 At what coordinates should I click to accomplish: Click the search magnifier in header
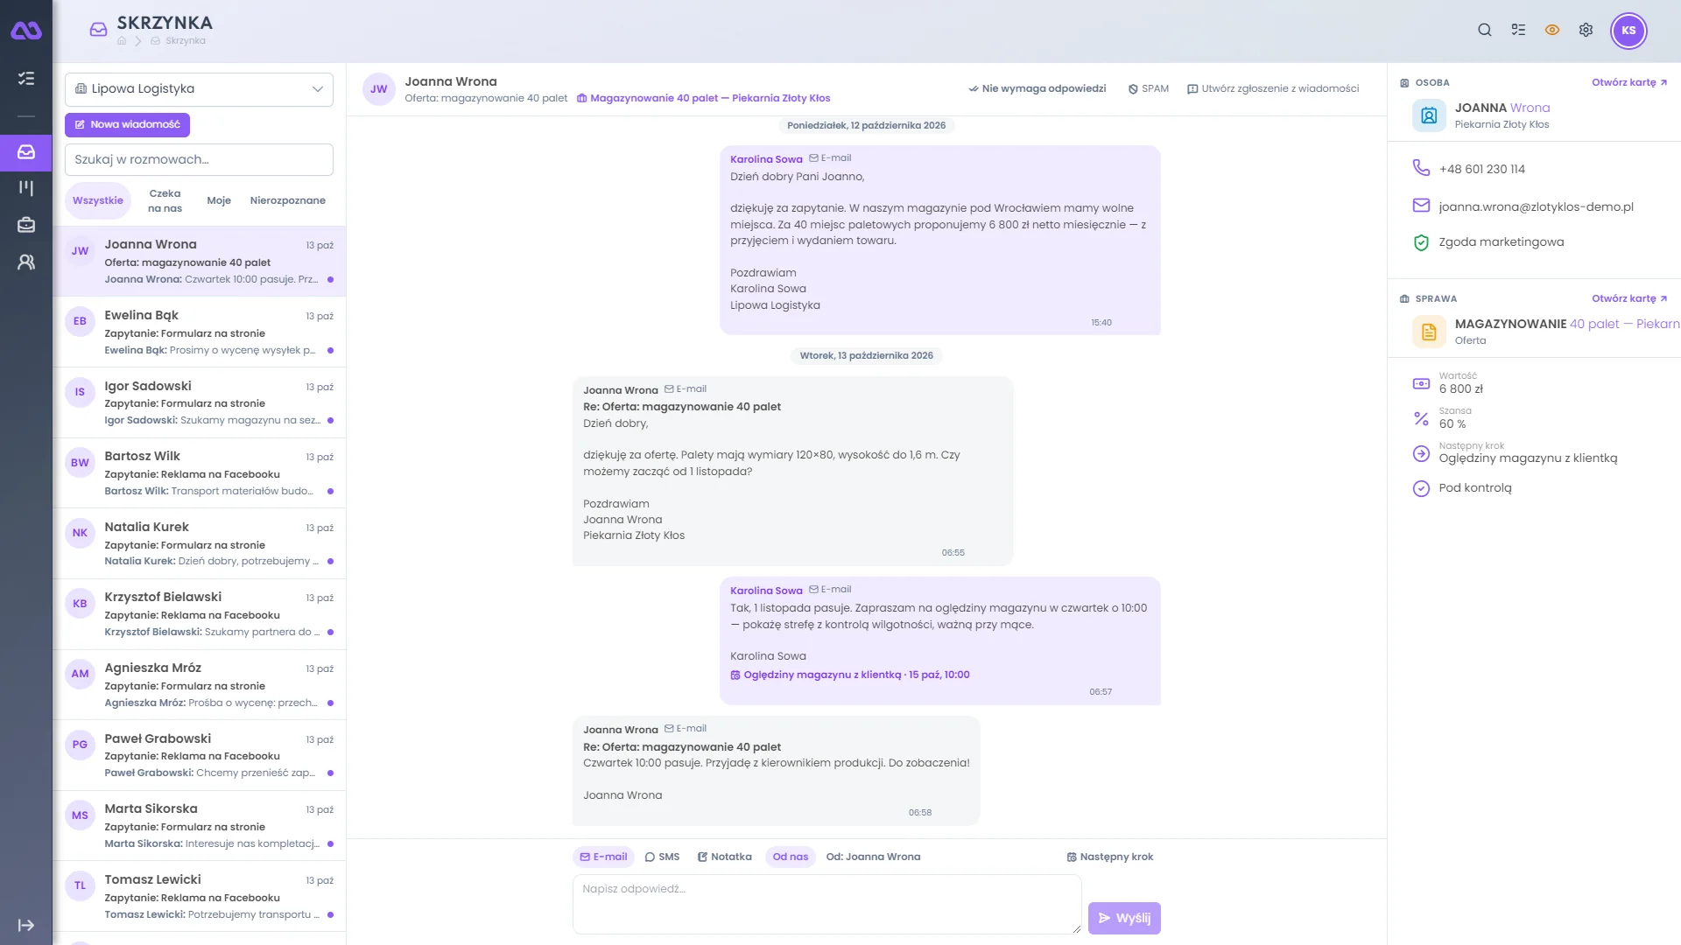[x=1485, y=30]
